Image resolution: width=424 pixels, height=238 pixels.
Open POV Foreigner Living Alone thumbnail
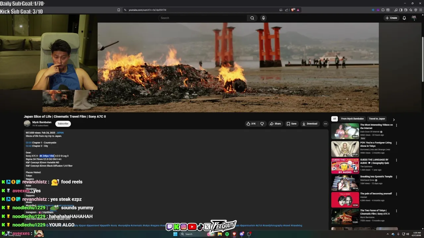pyautogui.click(x=345, y=149)
